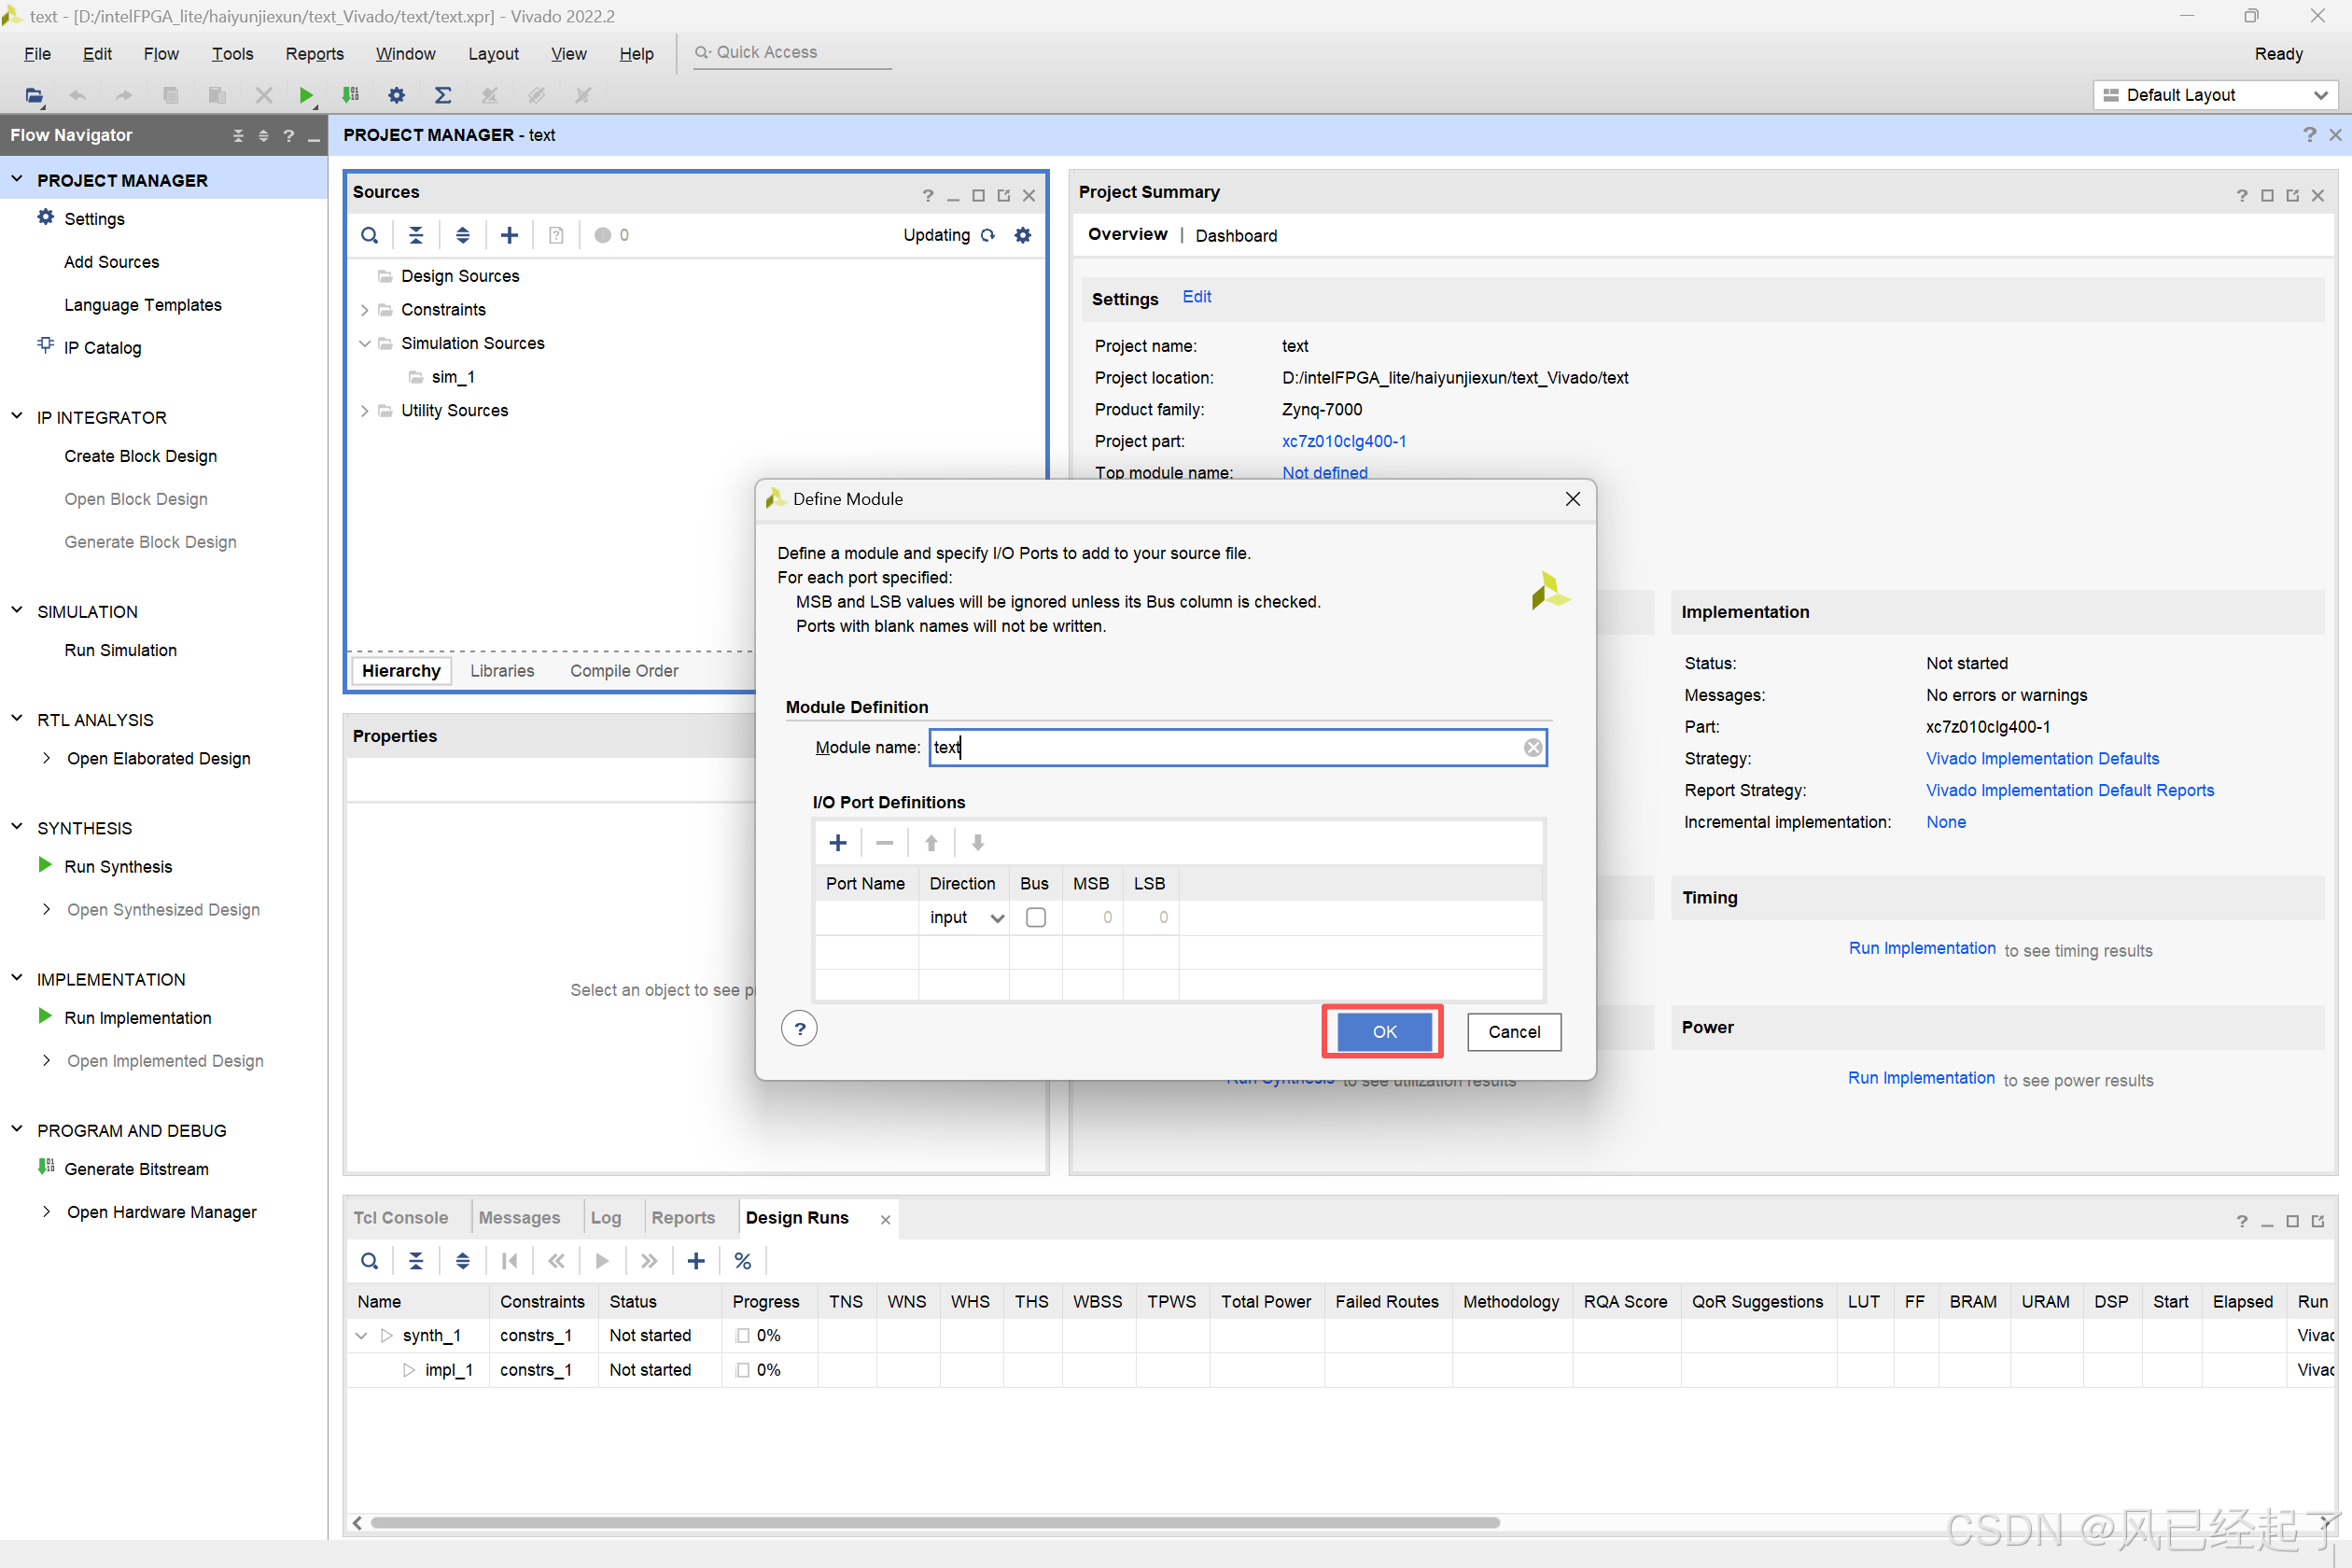This screenshot has width=2352, height=1568.
Task: Toggle percent view in Design Runs
Action: pyautogui.click(x=742, y=1261)
